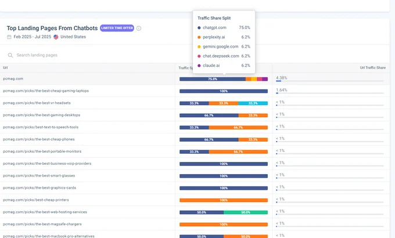Focus the Search landing pages field

pyautogui.click(x=37, y=55)
